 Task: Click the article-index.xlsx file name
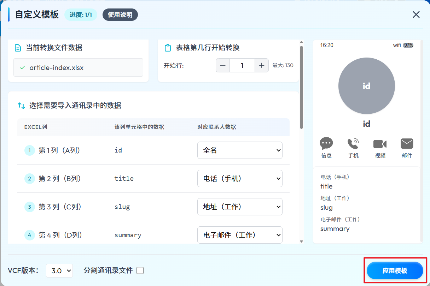57,67
